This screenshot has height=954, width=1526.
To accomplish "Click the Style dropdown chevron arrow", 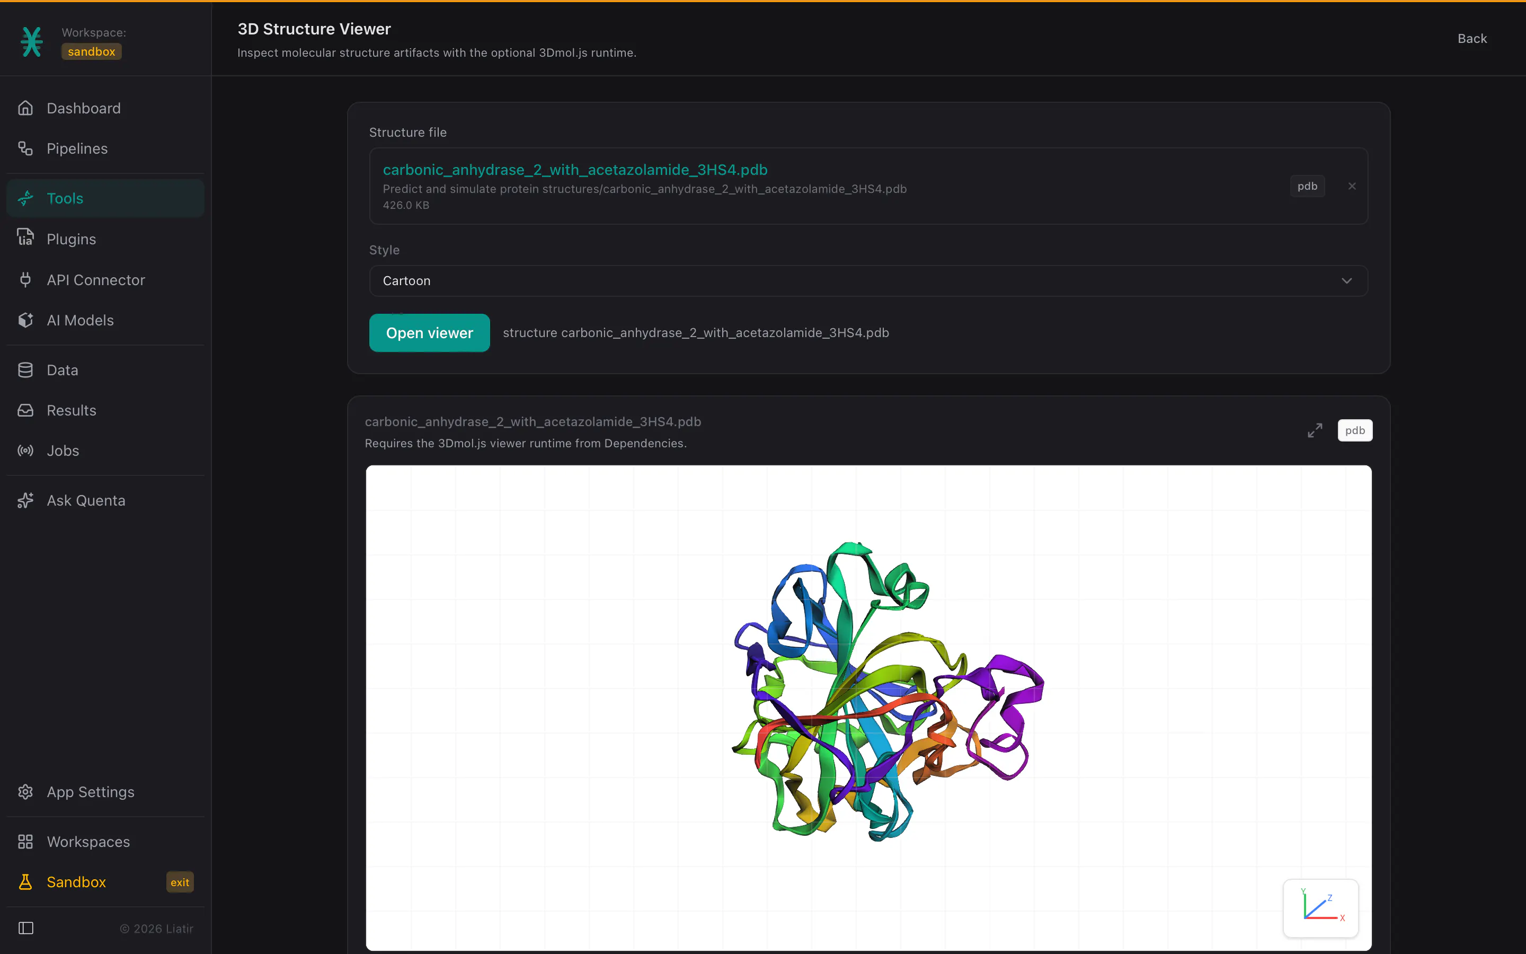I will [x=1347, y=281].
